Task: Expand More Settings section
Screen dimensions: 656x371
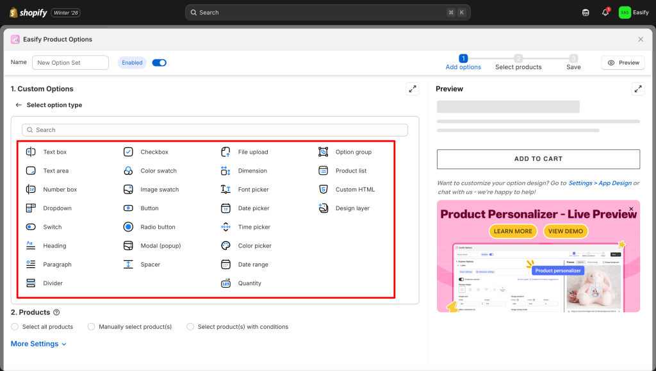Action: tap(39, 344)
